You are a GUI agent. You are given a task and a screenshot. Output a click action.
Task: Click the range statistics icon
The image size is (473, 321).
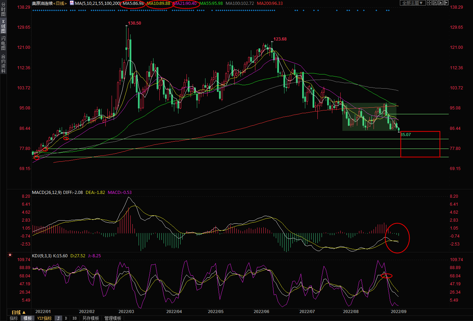pyautogui.click(x=435, y=3)
